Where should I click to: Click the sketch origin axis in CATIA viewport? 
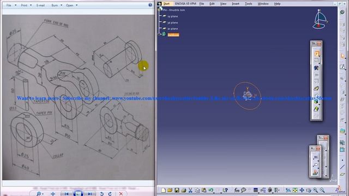[x=247, y=95]
